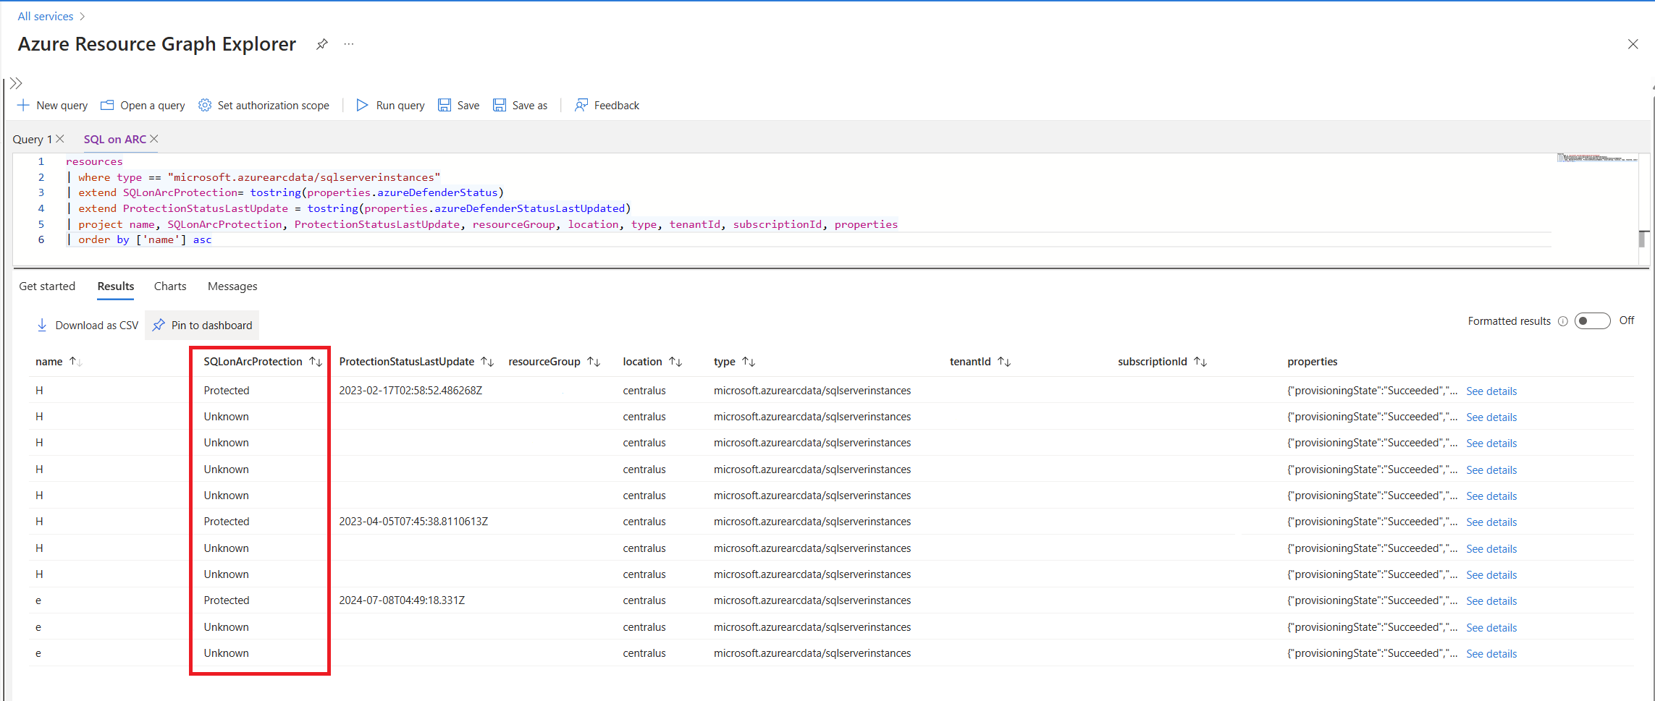Sort by SQLonArcProtection column
Image resolution: width=1655 pixels, height=701 pixels.
(316, 362)
